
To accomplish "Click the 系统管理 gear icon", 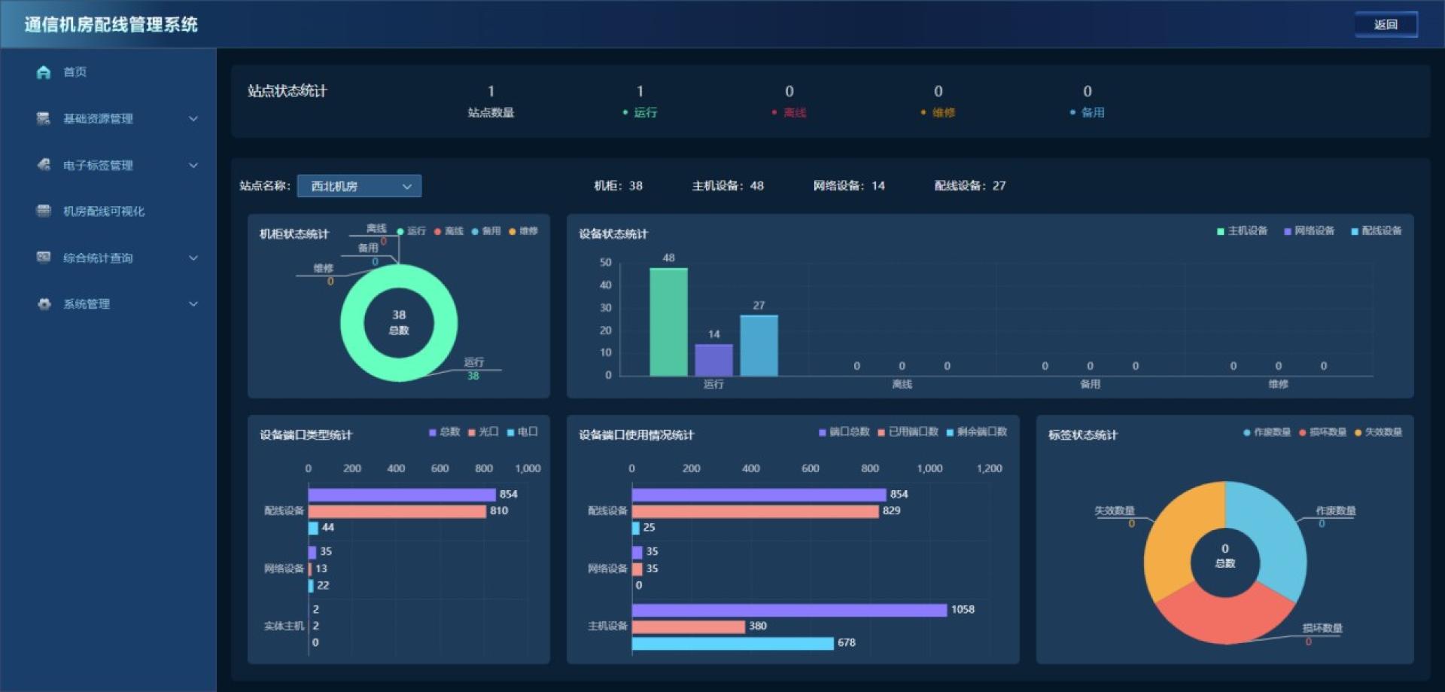I will 44,304.
